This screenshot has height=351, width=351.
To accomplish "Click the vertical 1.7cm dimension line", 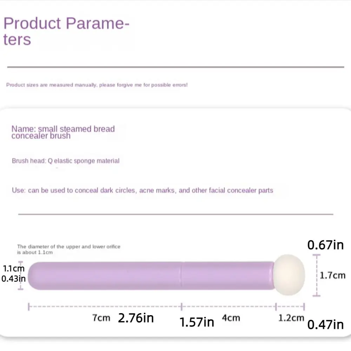I will coord(316,275).
